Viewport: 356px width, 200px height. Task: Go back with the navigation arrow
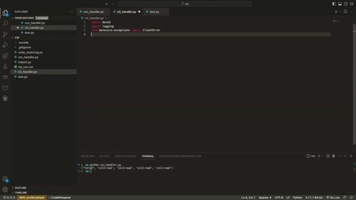(x=107, y=4)
